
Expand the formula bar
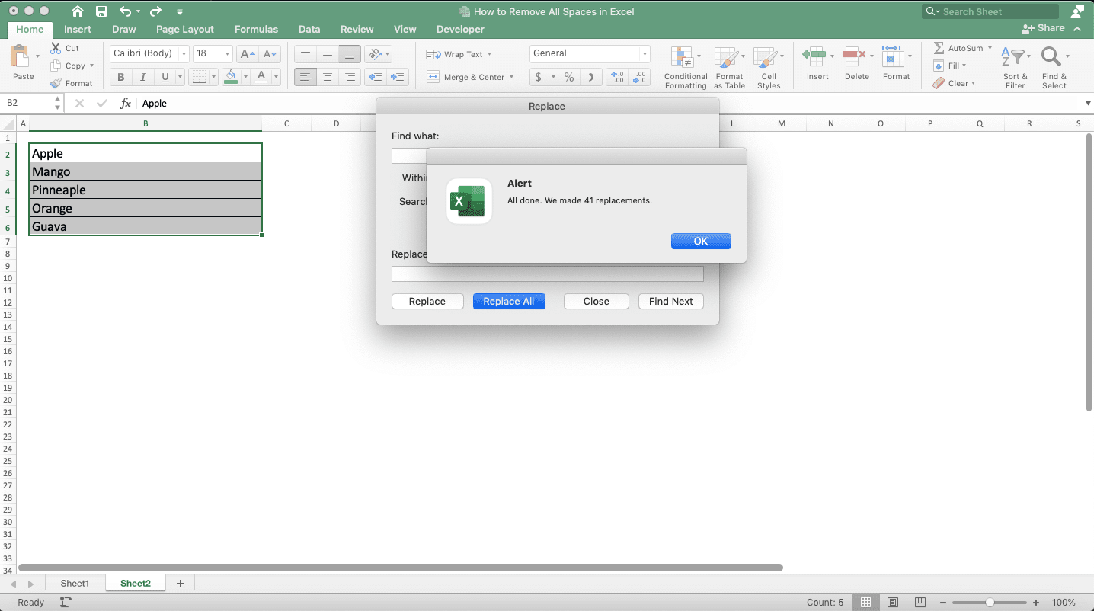click(1087, 104)
